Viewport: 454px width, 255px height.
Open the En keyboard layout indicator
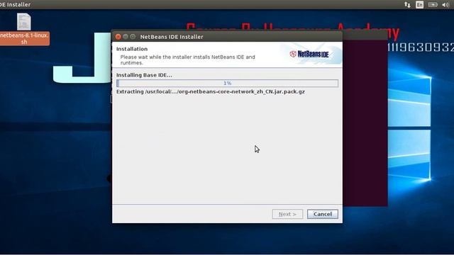pos(419,5)
